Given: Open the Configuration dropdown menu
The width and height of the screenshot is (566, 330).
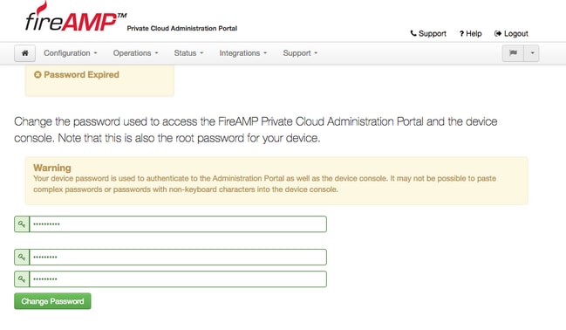Looking at the screenshot, I should [71, 53].
